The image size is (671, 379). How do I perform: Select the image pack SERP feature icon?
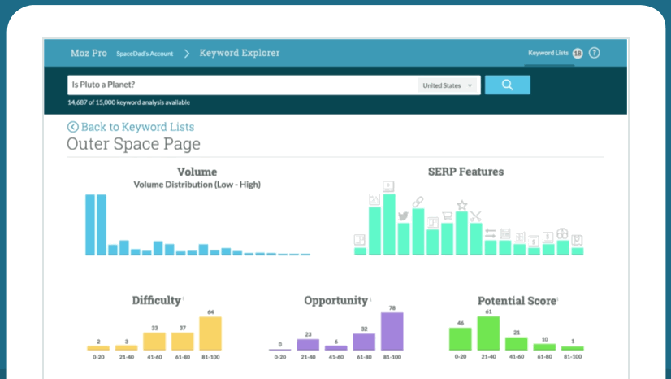point(374,199)
